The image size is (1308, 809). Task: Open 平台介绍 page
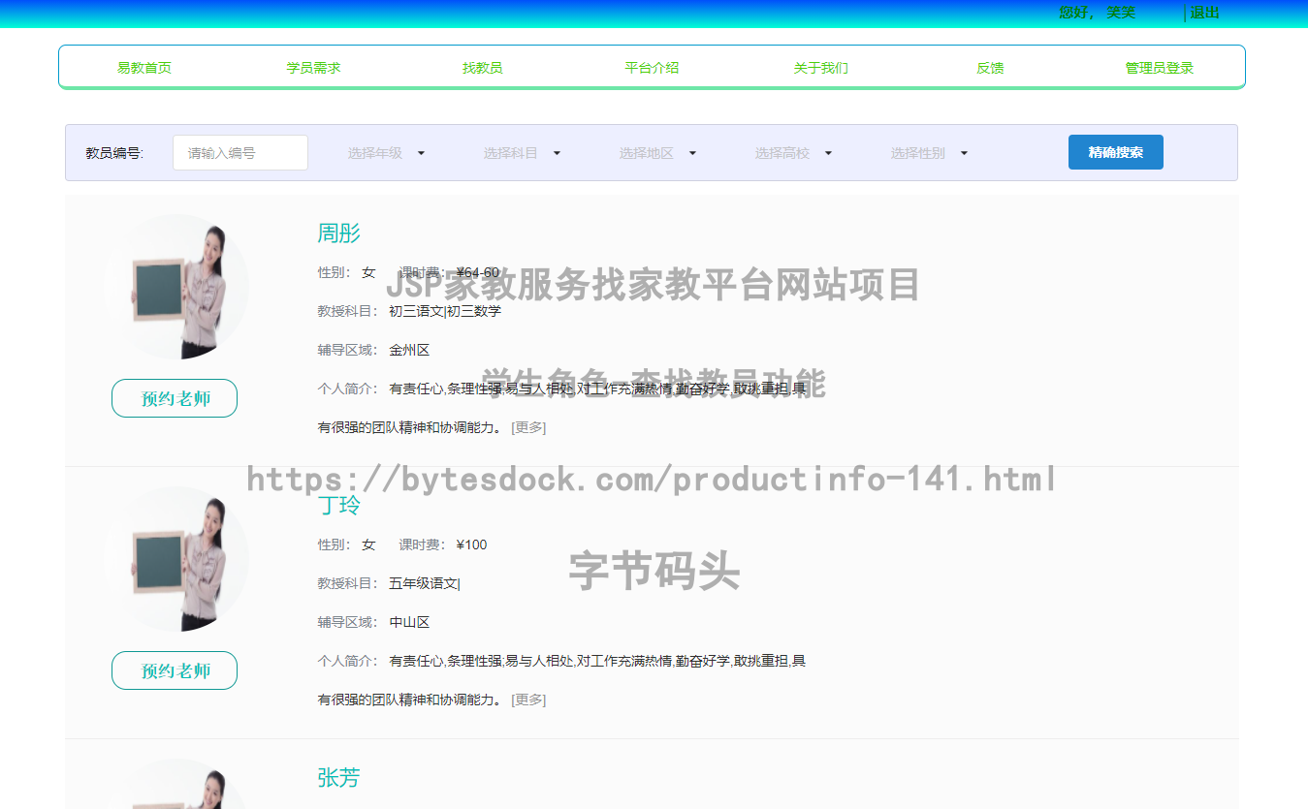(x=652, y=68)
